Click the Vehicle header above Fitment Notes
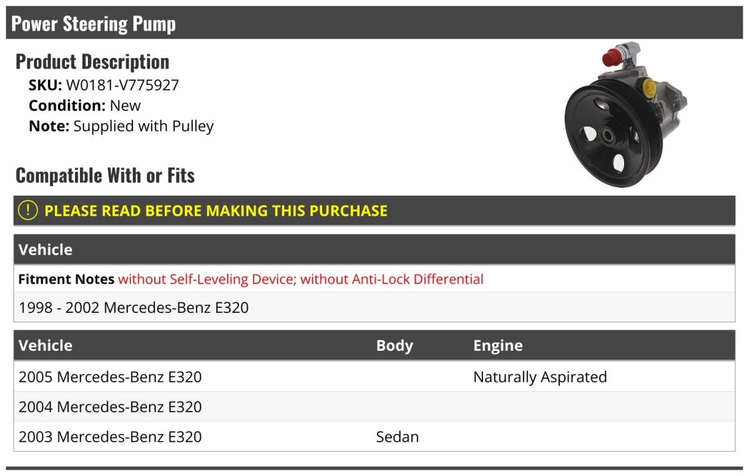Viewport: 749px width, 476px height. click(x=46, y=250)
